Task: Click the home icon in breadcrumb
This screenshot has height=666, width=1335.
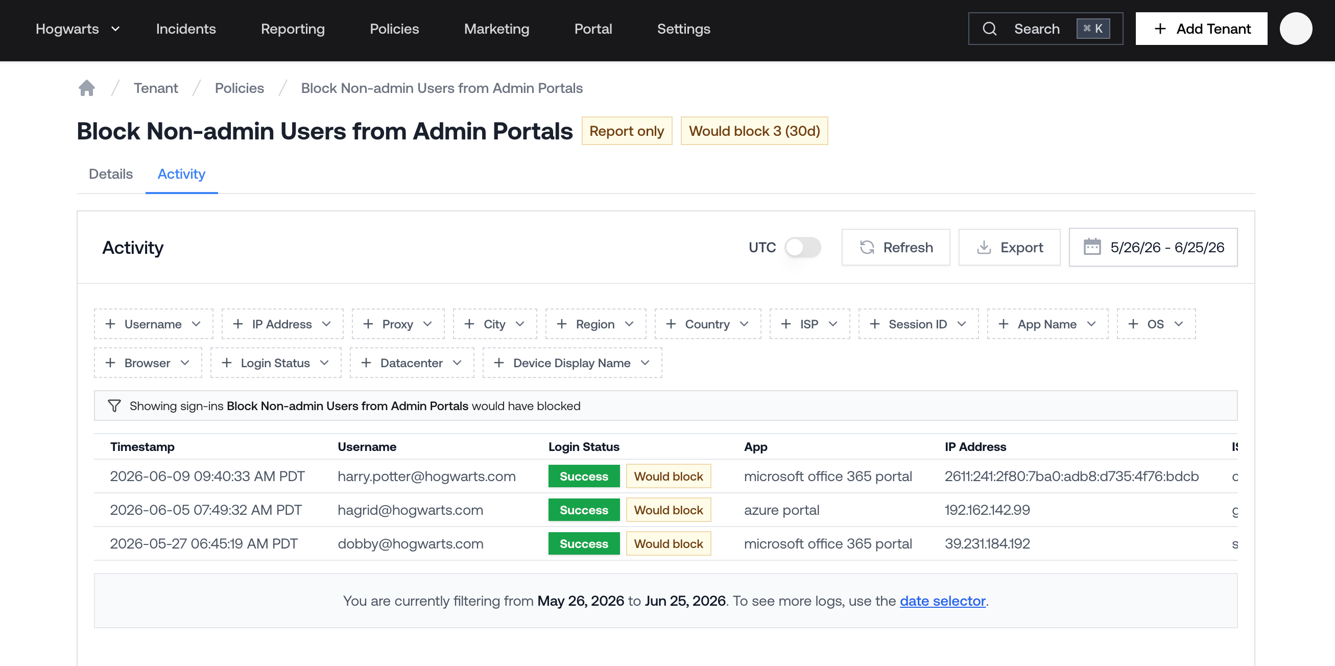Action: 86,88
